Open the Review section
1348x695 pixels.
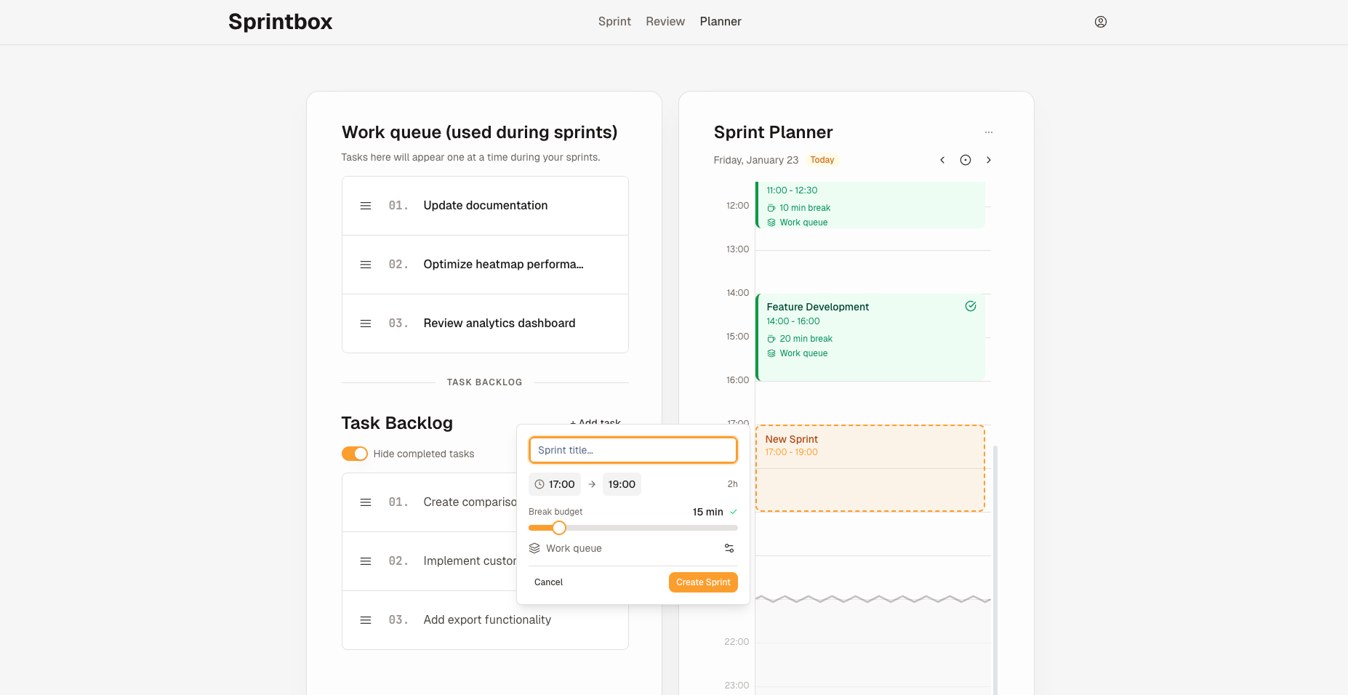click(665, 21)
